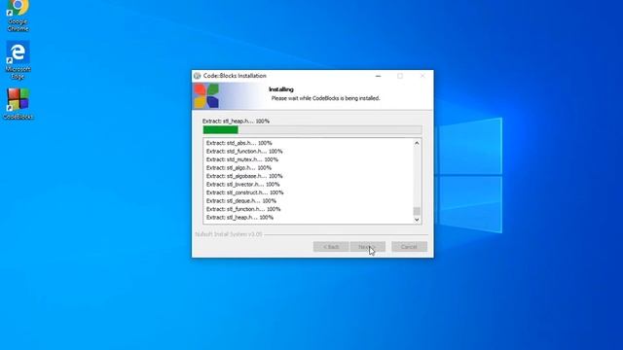Select log row 'Extract: stl_deque.h... 100%'

pos(241,201)
